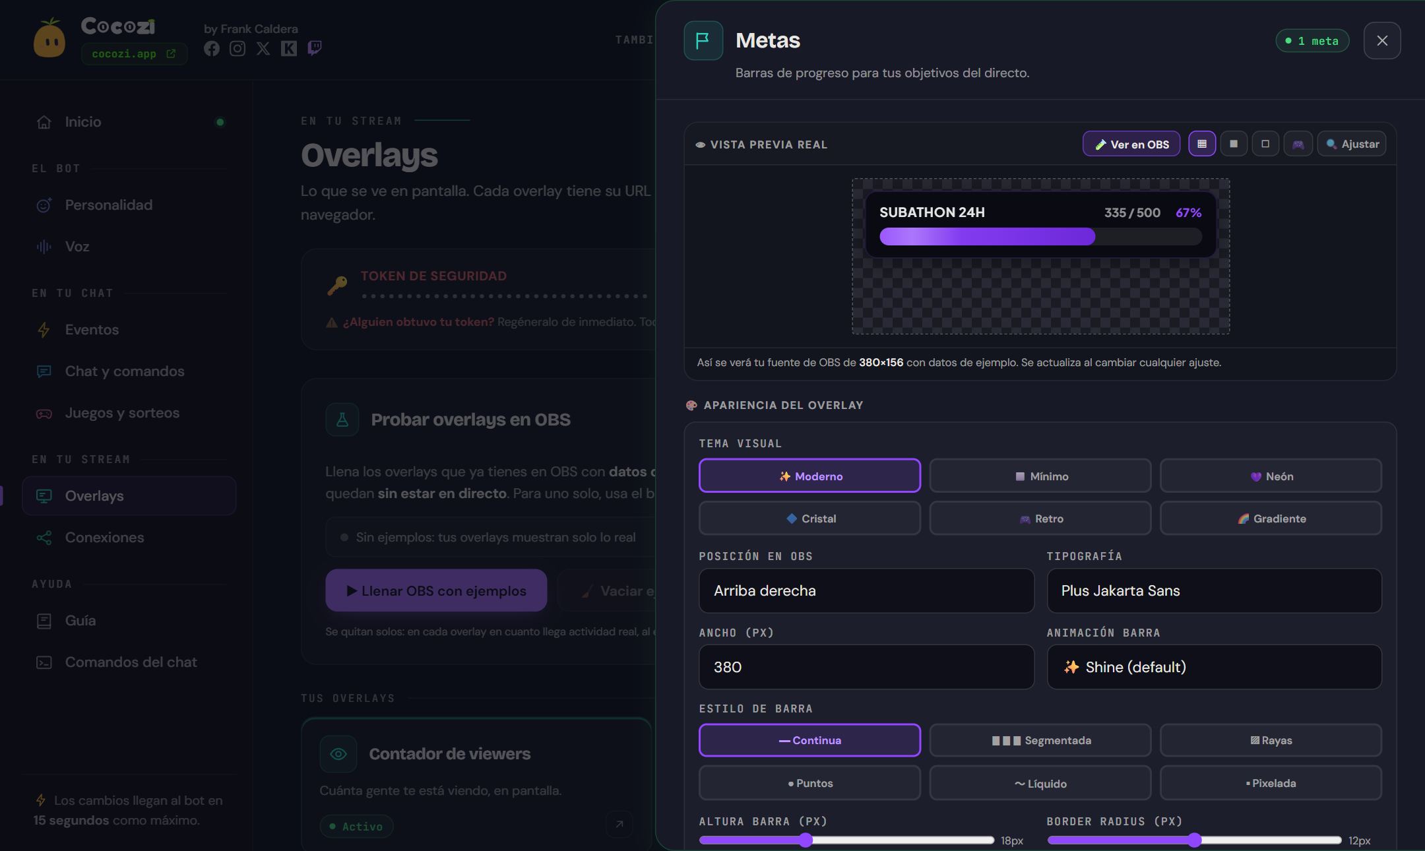
Task: Go to Inicio in the sidebar
Action: (x=129, y=122)
